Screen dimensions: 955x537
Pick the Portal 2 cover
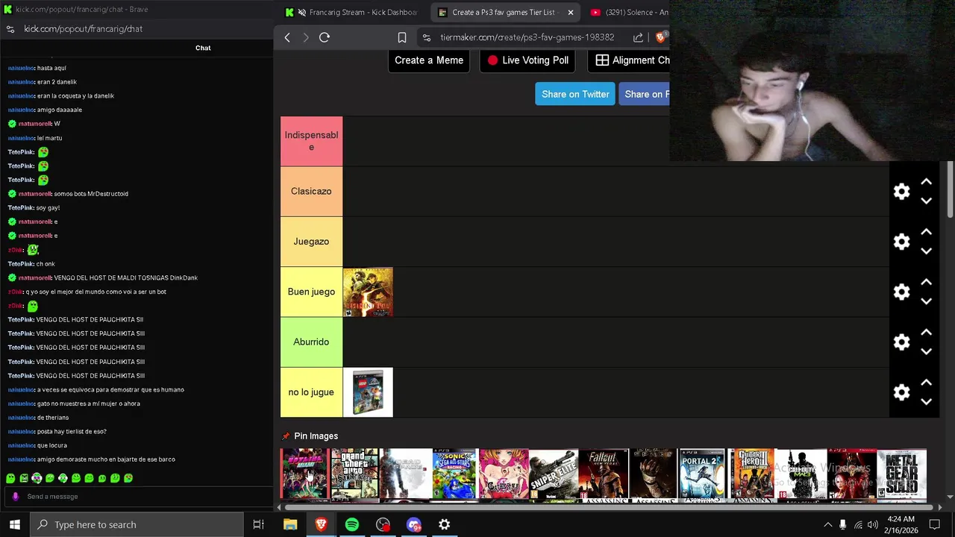pos(703,474)
